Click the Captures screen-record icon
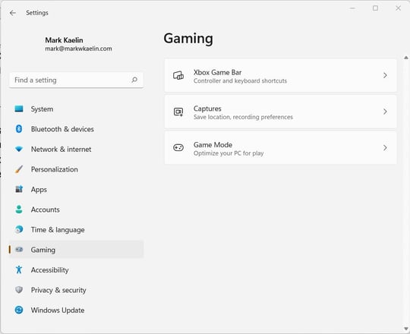Screen dimensions: 410x334 (x=178, y=112)
